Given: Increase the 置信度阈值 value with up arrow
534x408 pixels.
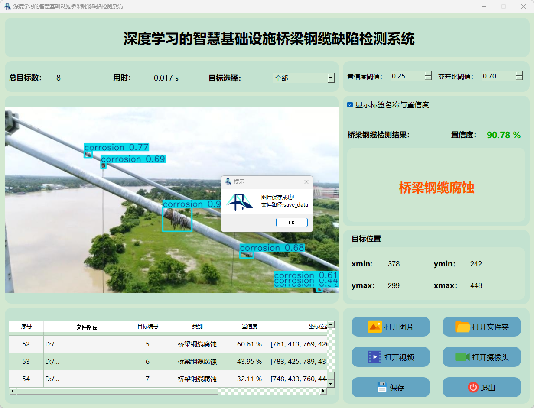Looking at the screenshot, I should [x=428, y=74].
